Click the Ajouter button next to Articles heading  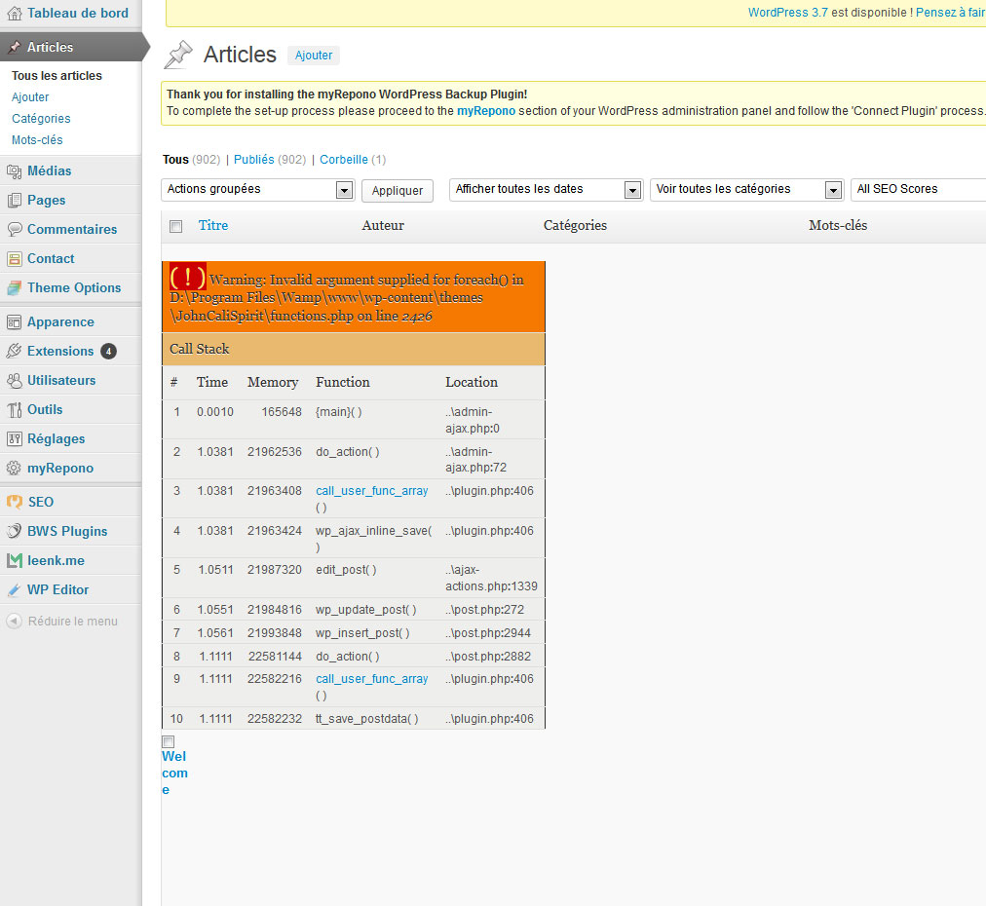tap(314, 56)
